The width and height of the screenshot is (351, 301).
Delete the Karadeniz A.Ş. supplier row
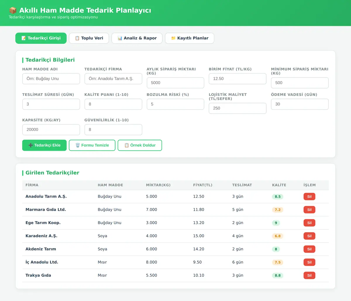(x=309, y=236)
